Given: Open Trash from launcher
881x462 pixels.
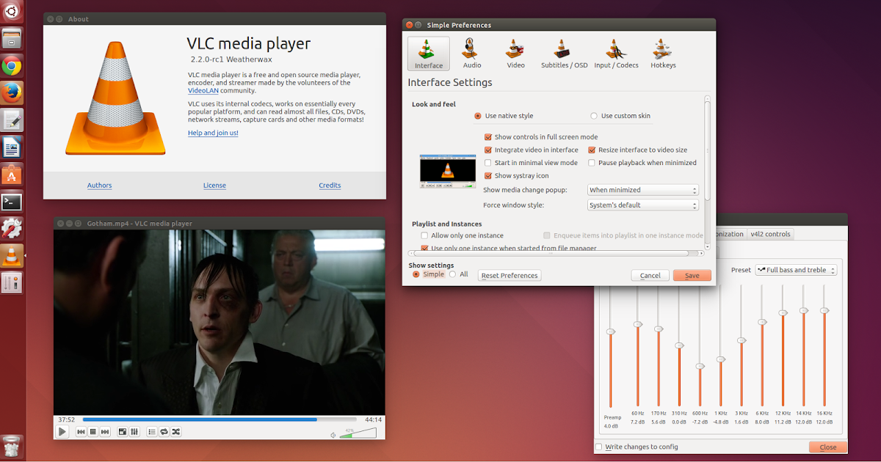Looking at the screenshot, I should tap(12, 445).
